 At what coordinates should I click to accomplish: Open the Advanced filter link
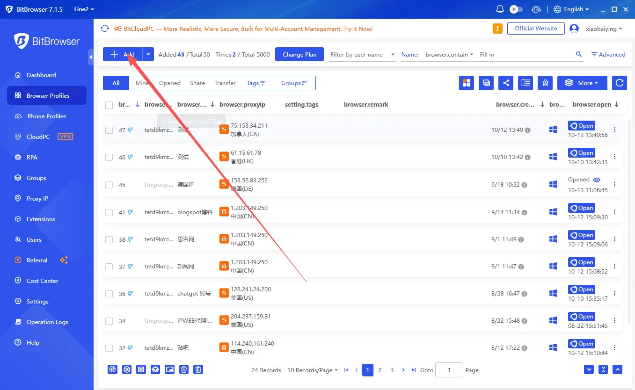pos(608,54)
